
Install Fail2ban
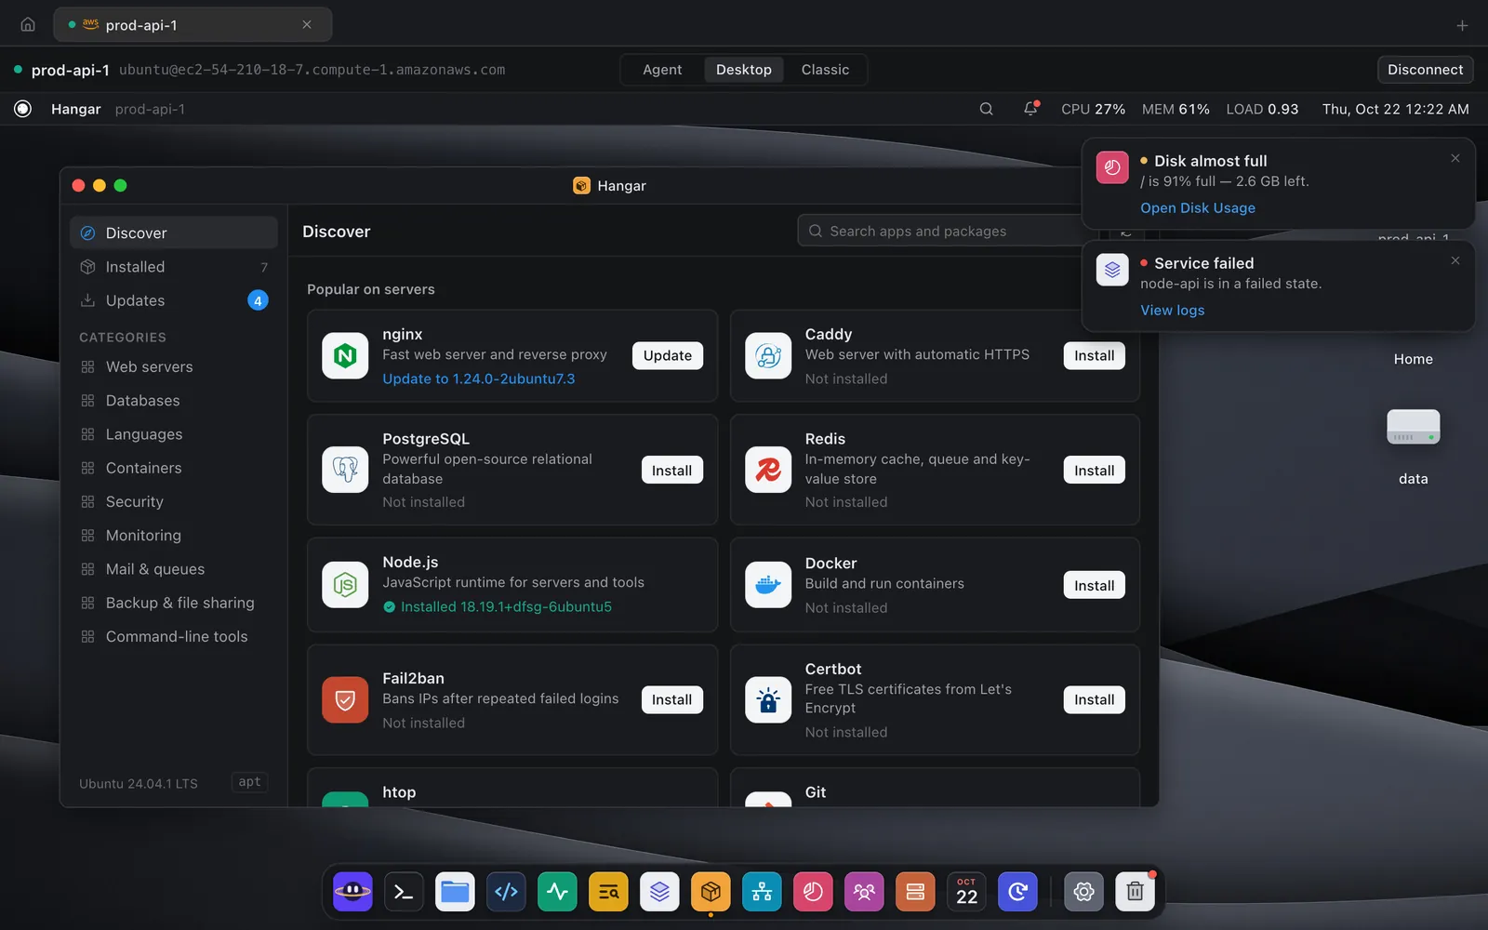click(671, 699)
